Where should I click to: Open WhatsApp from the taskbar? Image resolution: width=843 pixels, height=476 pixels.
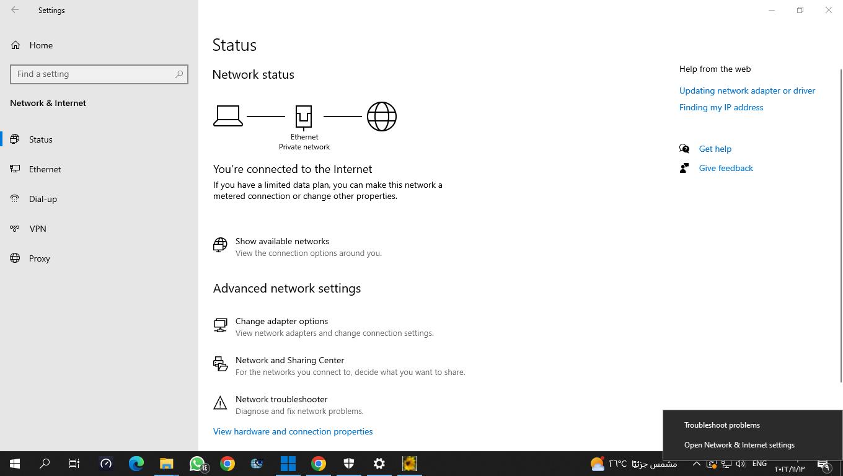[x=197, y=464]
